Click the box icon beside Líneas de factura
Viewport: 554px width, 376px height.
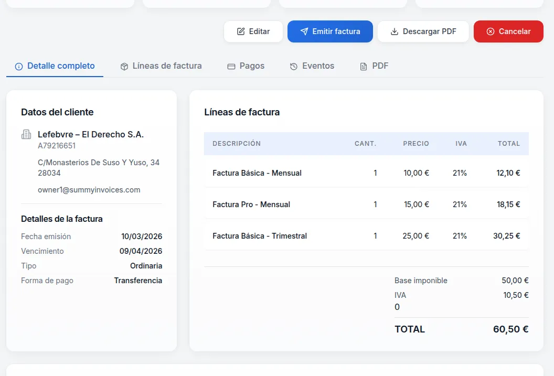tap(124, 67)
